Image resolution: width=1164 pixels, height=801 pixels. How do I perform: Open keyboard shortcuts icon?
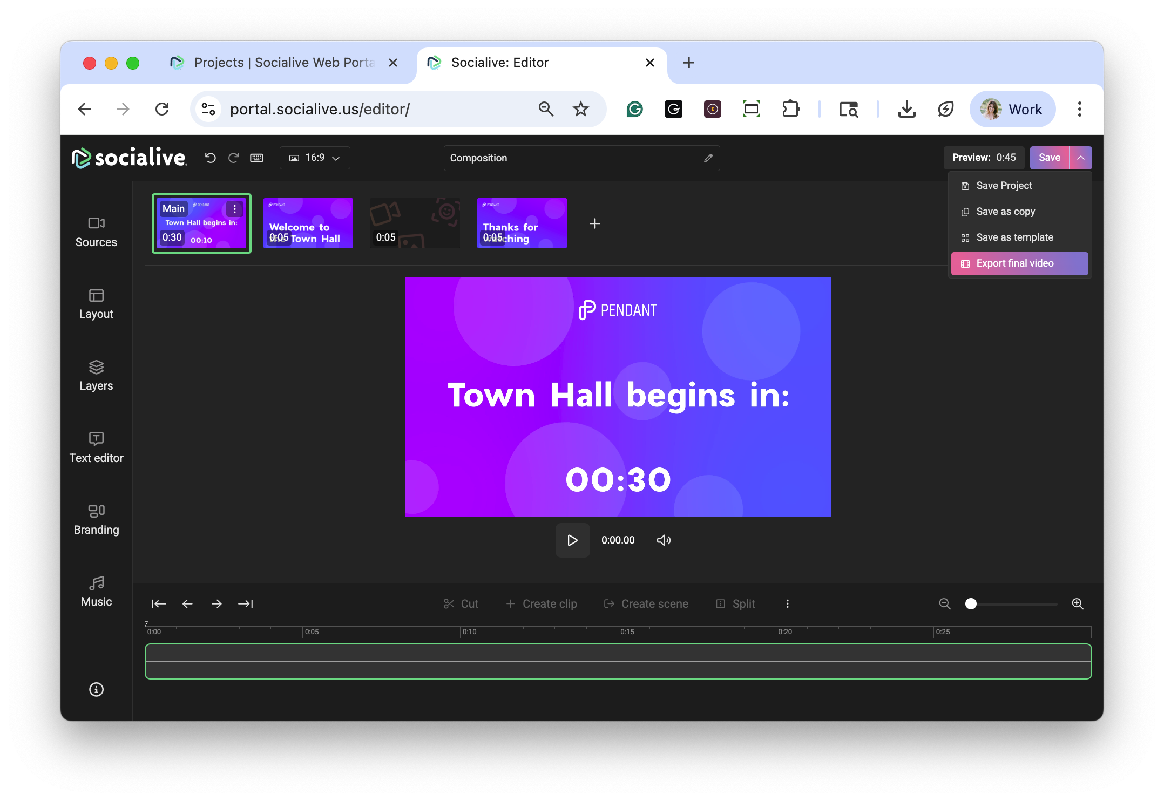(x=256, y=158)
